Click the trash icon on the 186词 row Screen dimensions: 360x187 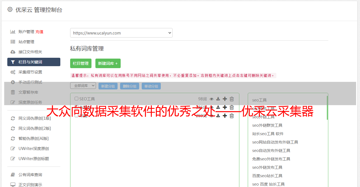232,107
